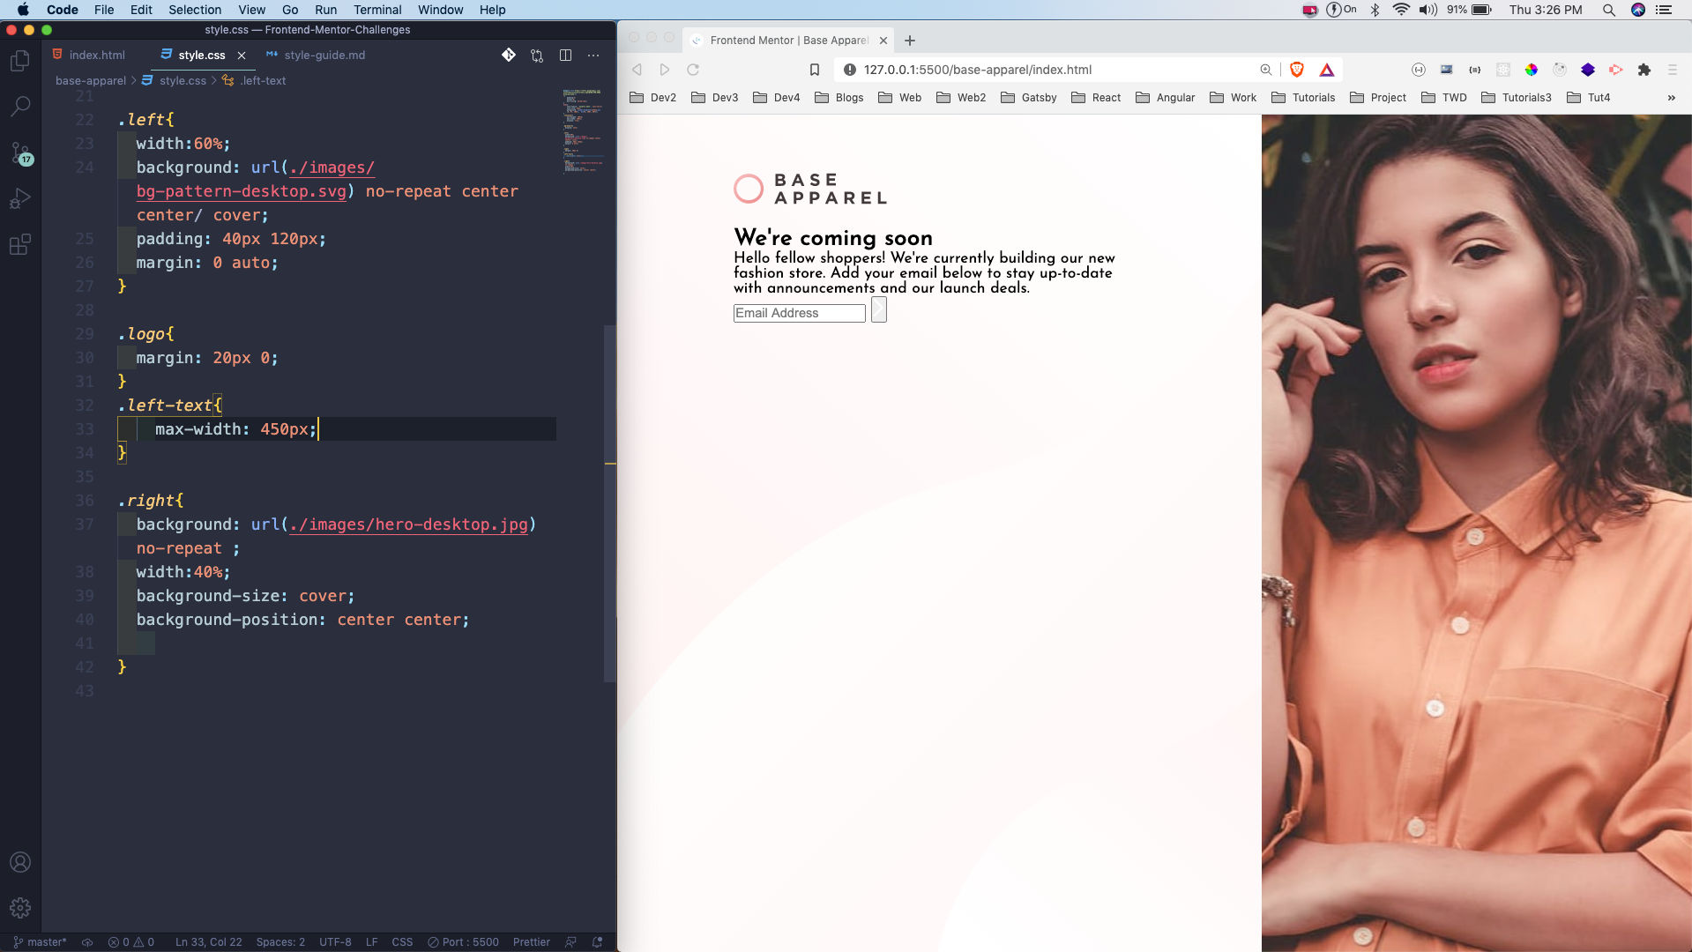Viewport: 1692px width, 952px height.
Task: Open the Explorer view in VS Code
Action: 19,61
